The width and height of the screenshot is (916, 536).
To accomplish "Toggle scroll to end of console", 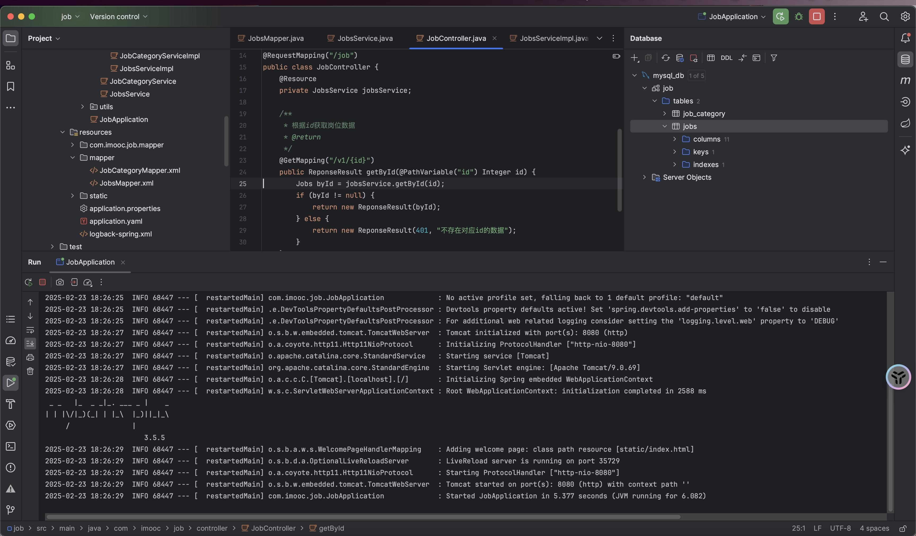I will coord(30,343).
